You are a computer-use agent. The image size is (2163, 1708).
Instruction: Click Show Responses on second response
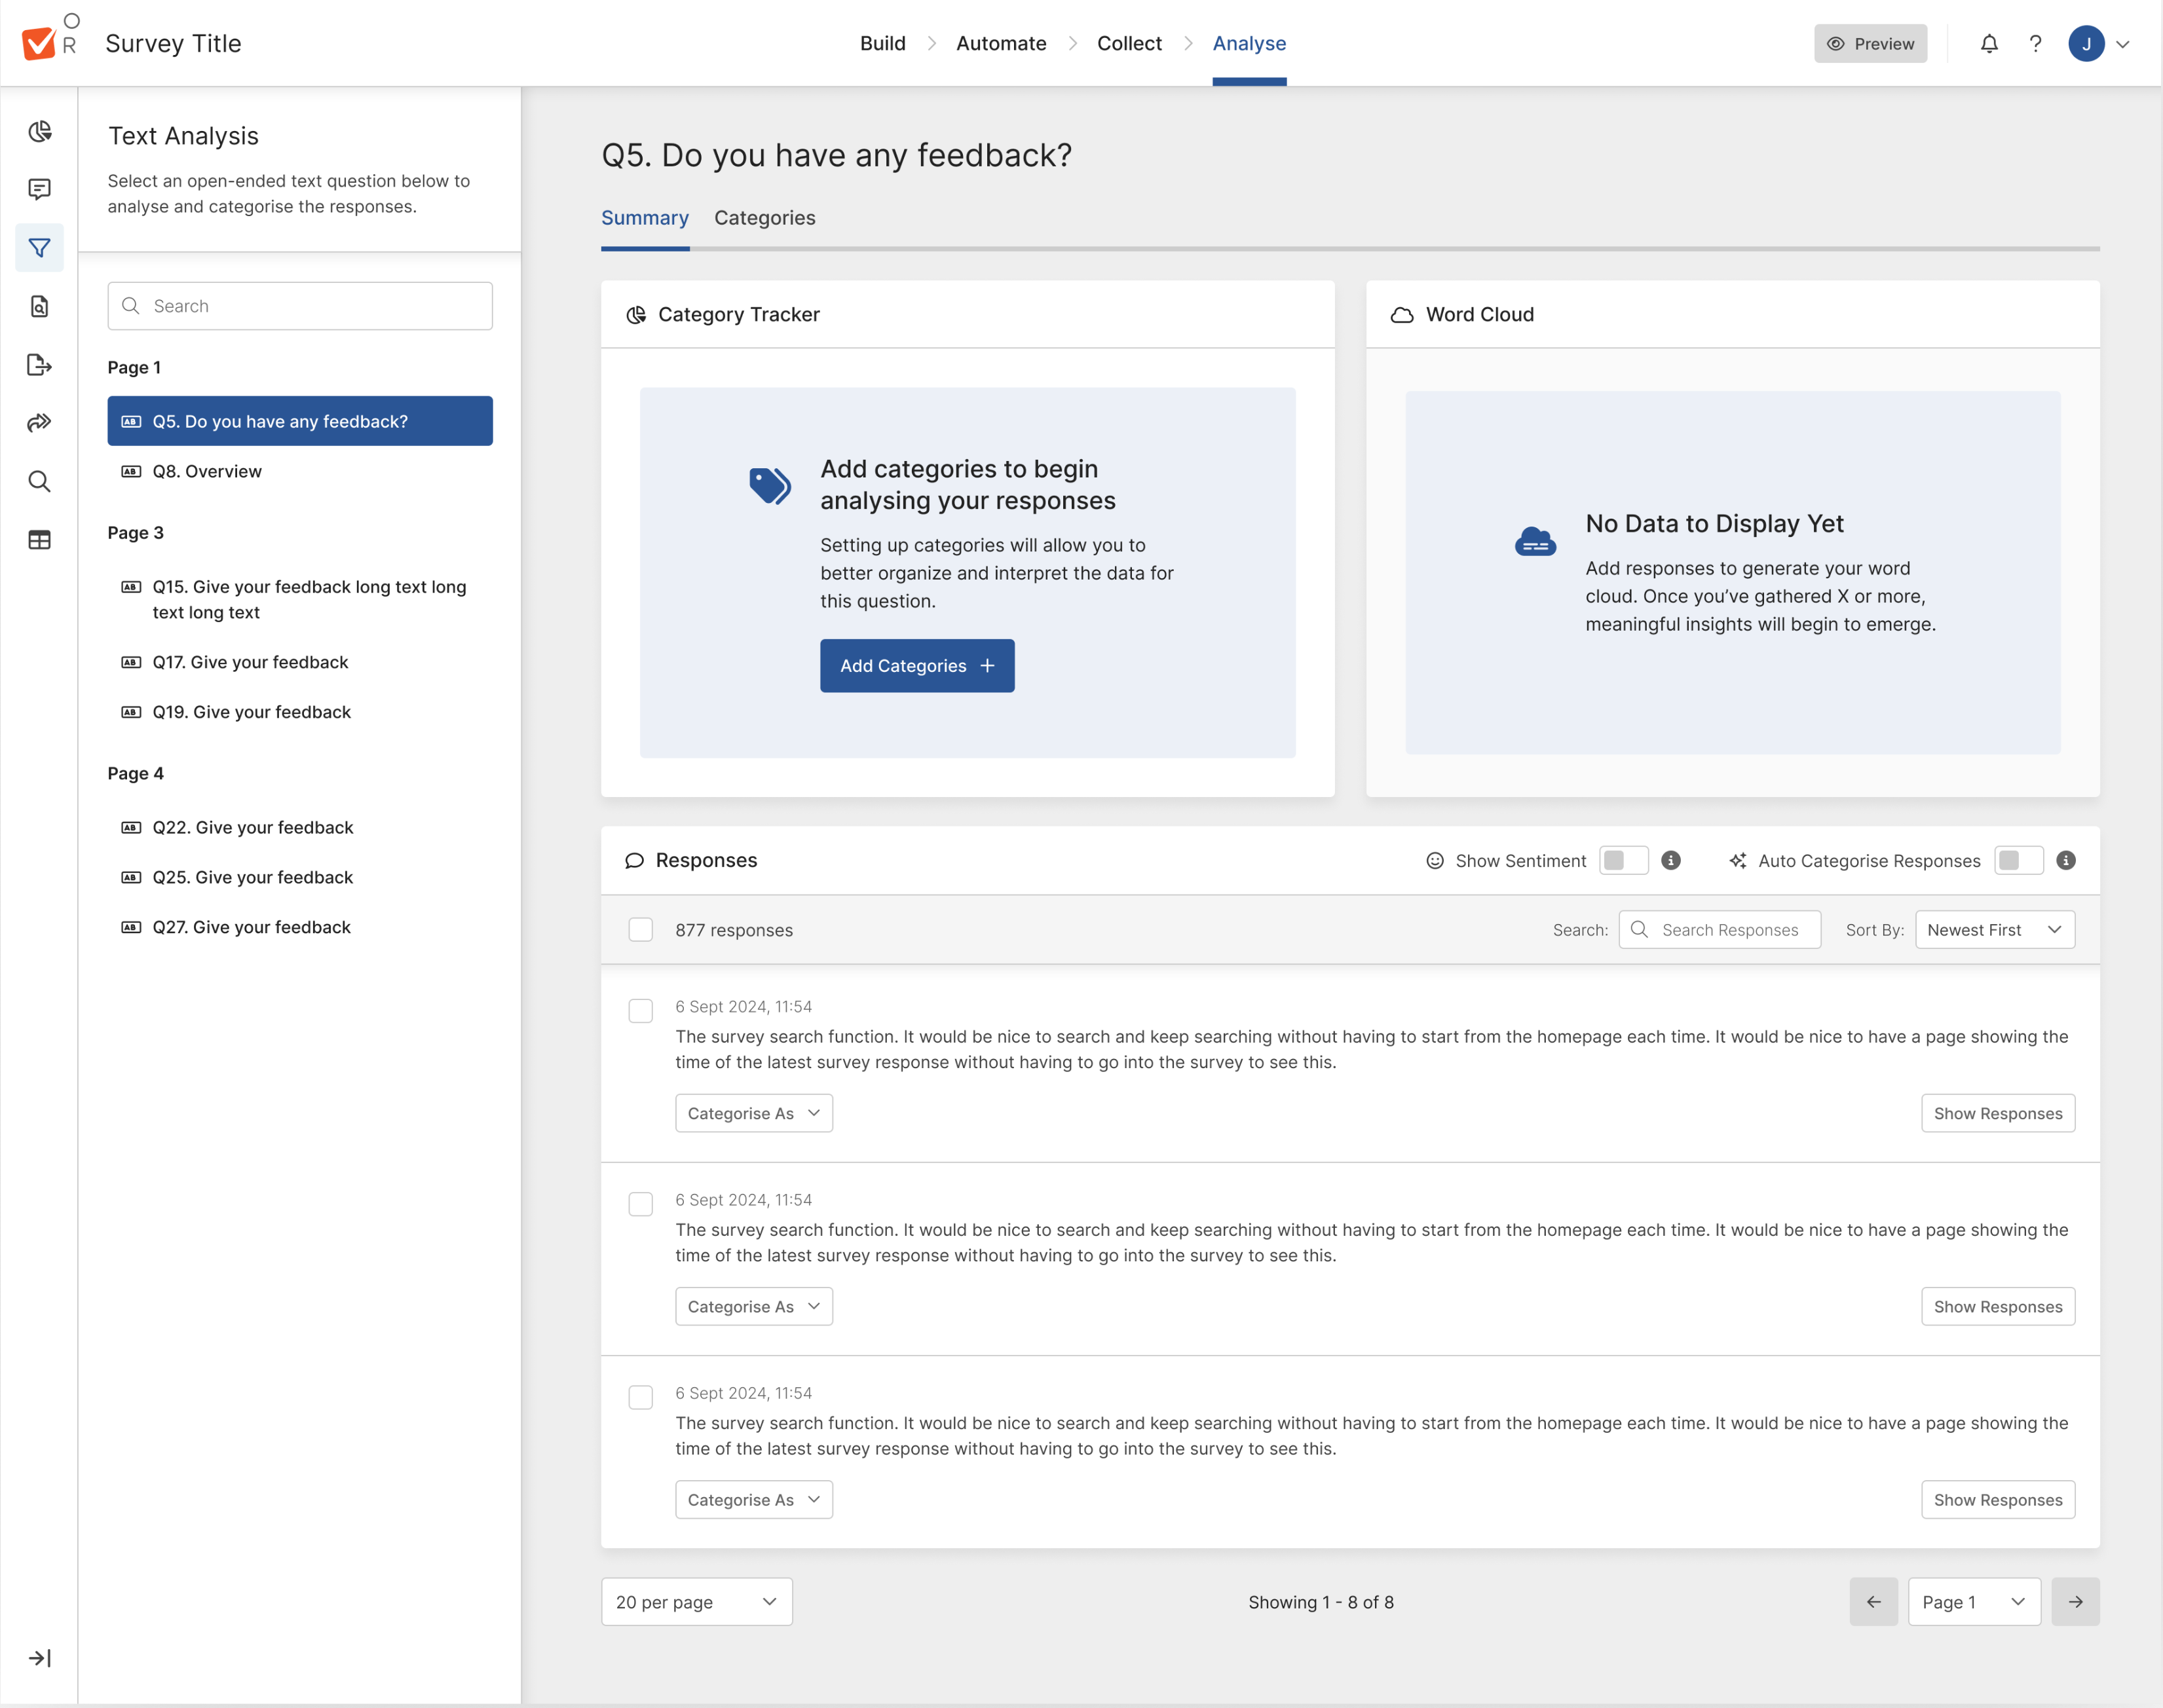[x=1998, y=1306]
